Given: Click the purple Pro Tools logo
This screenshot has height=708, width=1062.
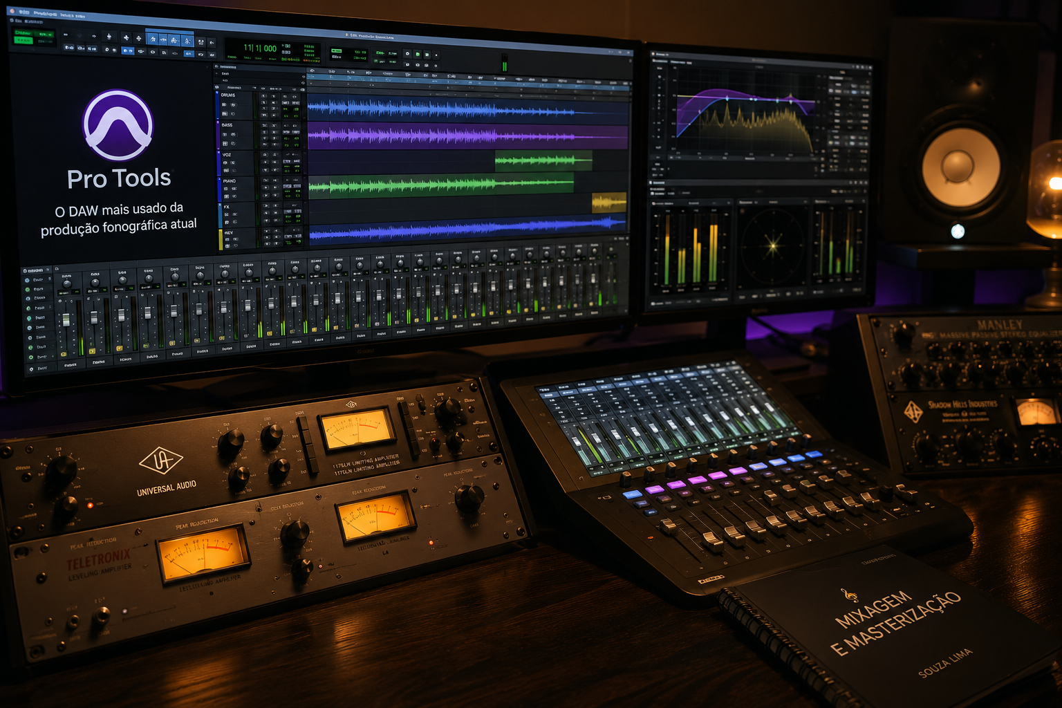Looking at the screenshot, I should [x=118, y=125].
